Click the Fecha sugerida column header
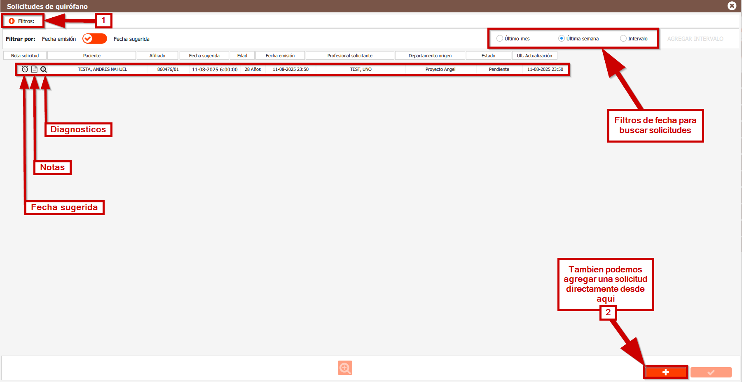 204,56
